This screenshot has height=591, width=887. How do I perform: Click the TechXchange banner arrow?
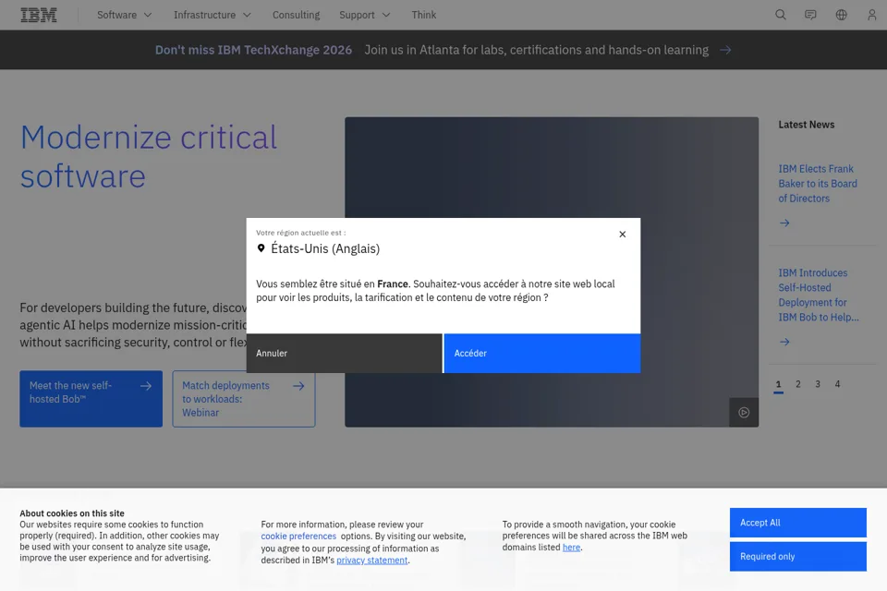(725, 50)
